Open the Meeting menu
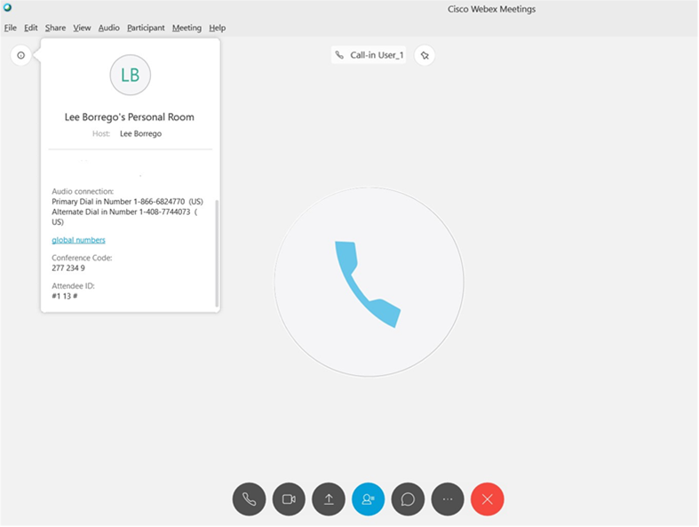699x527 pixels. (x=187, y=28)
